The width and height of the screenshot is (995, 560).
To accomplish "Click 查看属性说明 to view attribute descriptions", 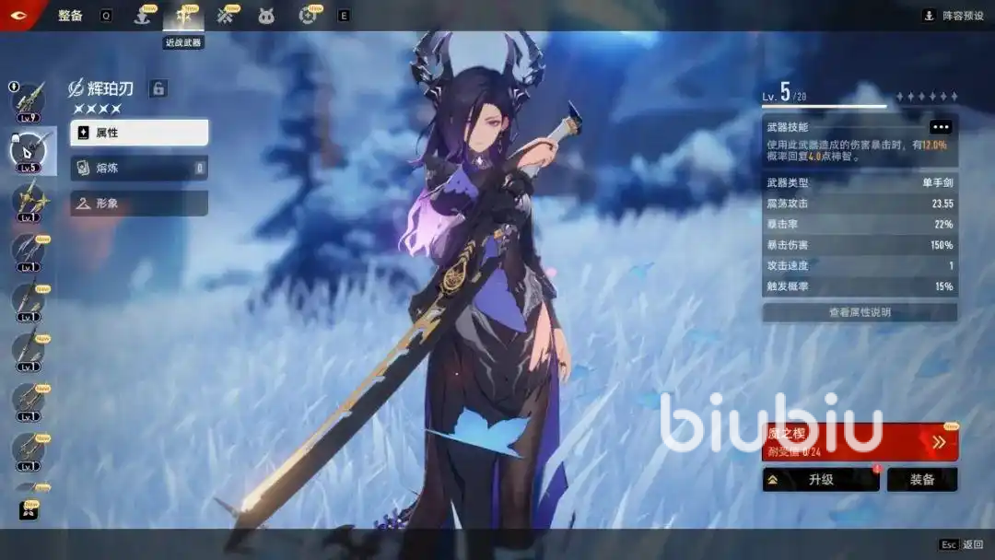I will [x=860, y=313].
